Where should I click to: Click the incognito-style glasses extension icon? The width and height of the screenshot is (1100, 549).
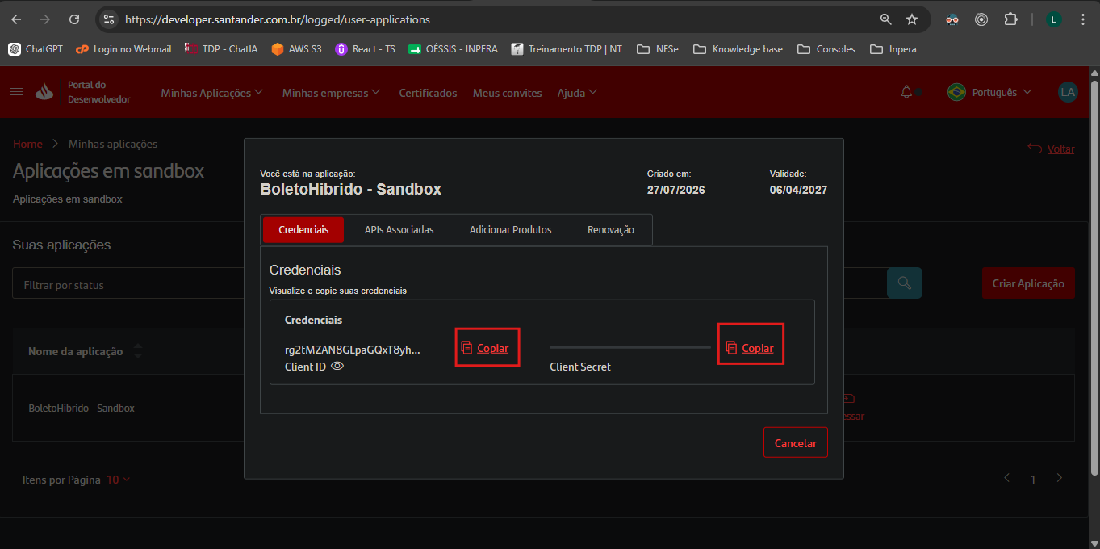click(x=952, y=19)
